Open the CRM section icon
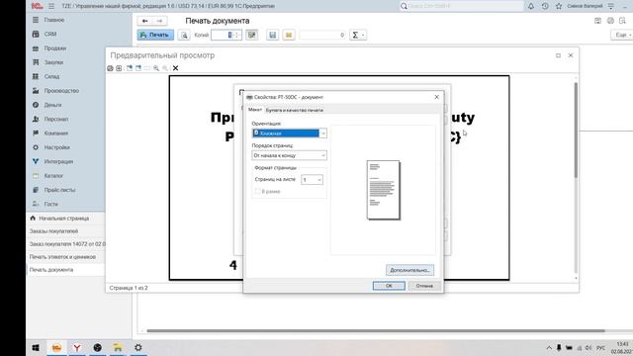The height and width of the screenshot is (356, 633). point(36,34)
